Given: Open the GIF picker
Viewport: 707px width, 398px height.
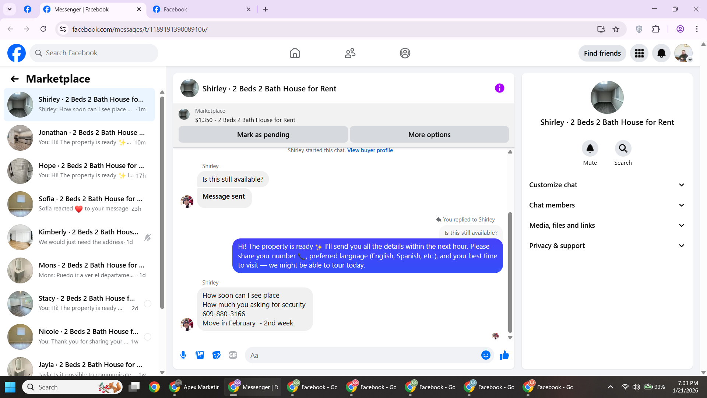Looking at the screenshot, I should point(233,355).
